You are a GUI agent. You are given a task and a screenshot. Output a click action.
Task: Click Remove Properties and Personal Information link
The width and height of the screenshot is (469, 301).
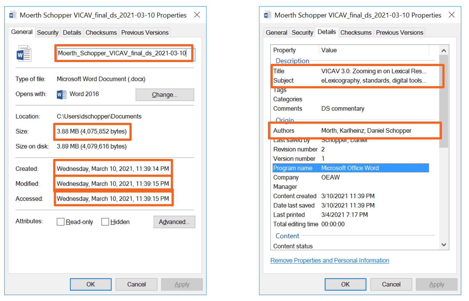pos(330,261)
